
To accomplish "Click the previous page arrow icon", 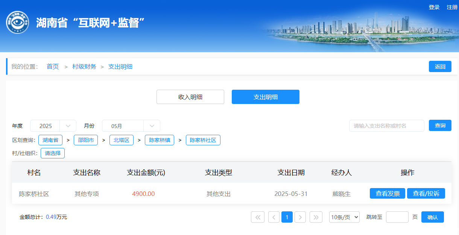I will (x=274, y=217).
